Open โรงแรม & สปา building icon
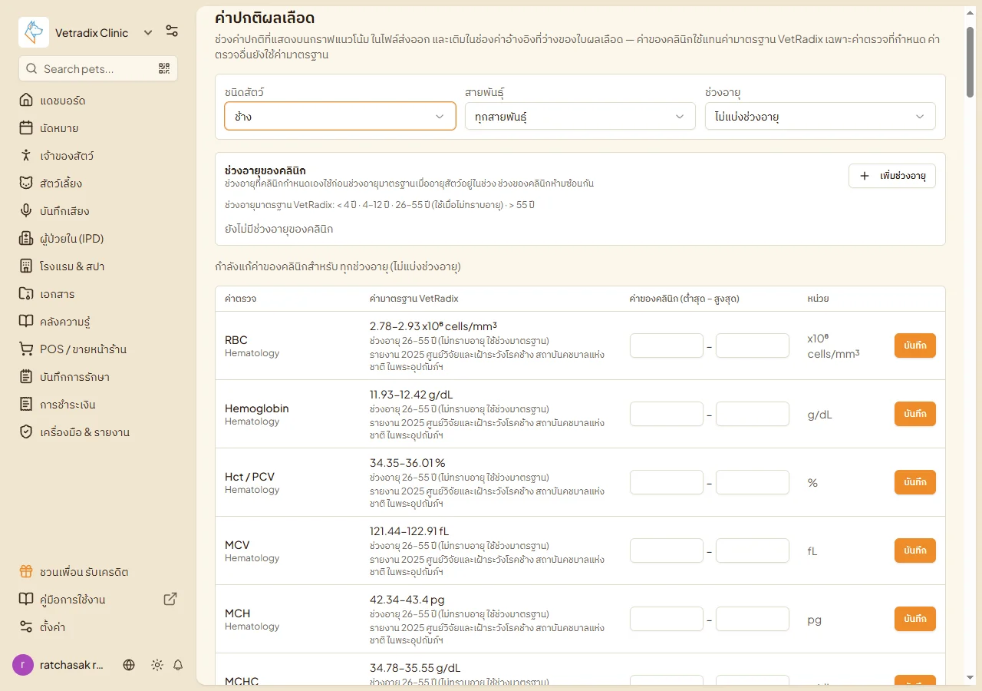Viewport: 982px width, 691px height. 26,266
